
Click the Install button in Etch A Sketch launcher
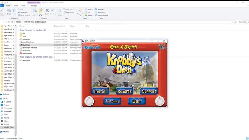(100, 91)
